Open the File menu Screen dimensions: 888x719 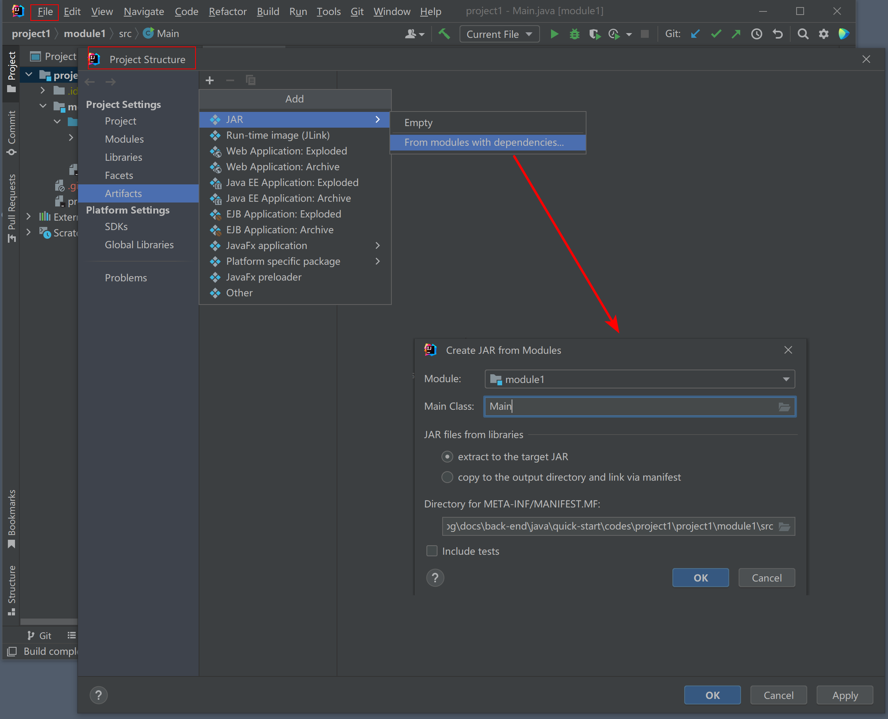point(45,11)
